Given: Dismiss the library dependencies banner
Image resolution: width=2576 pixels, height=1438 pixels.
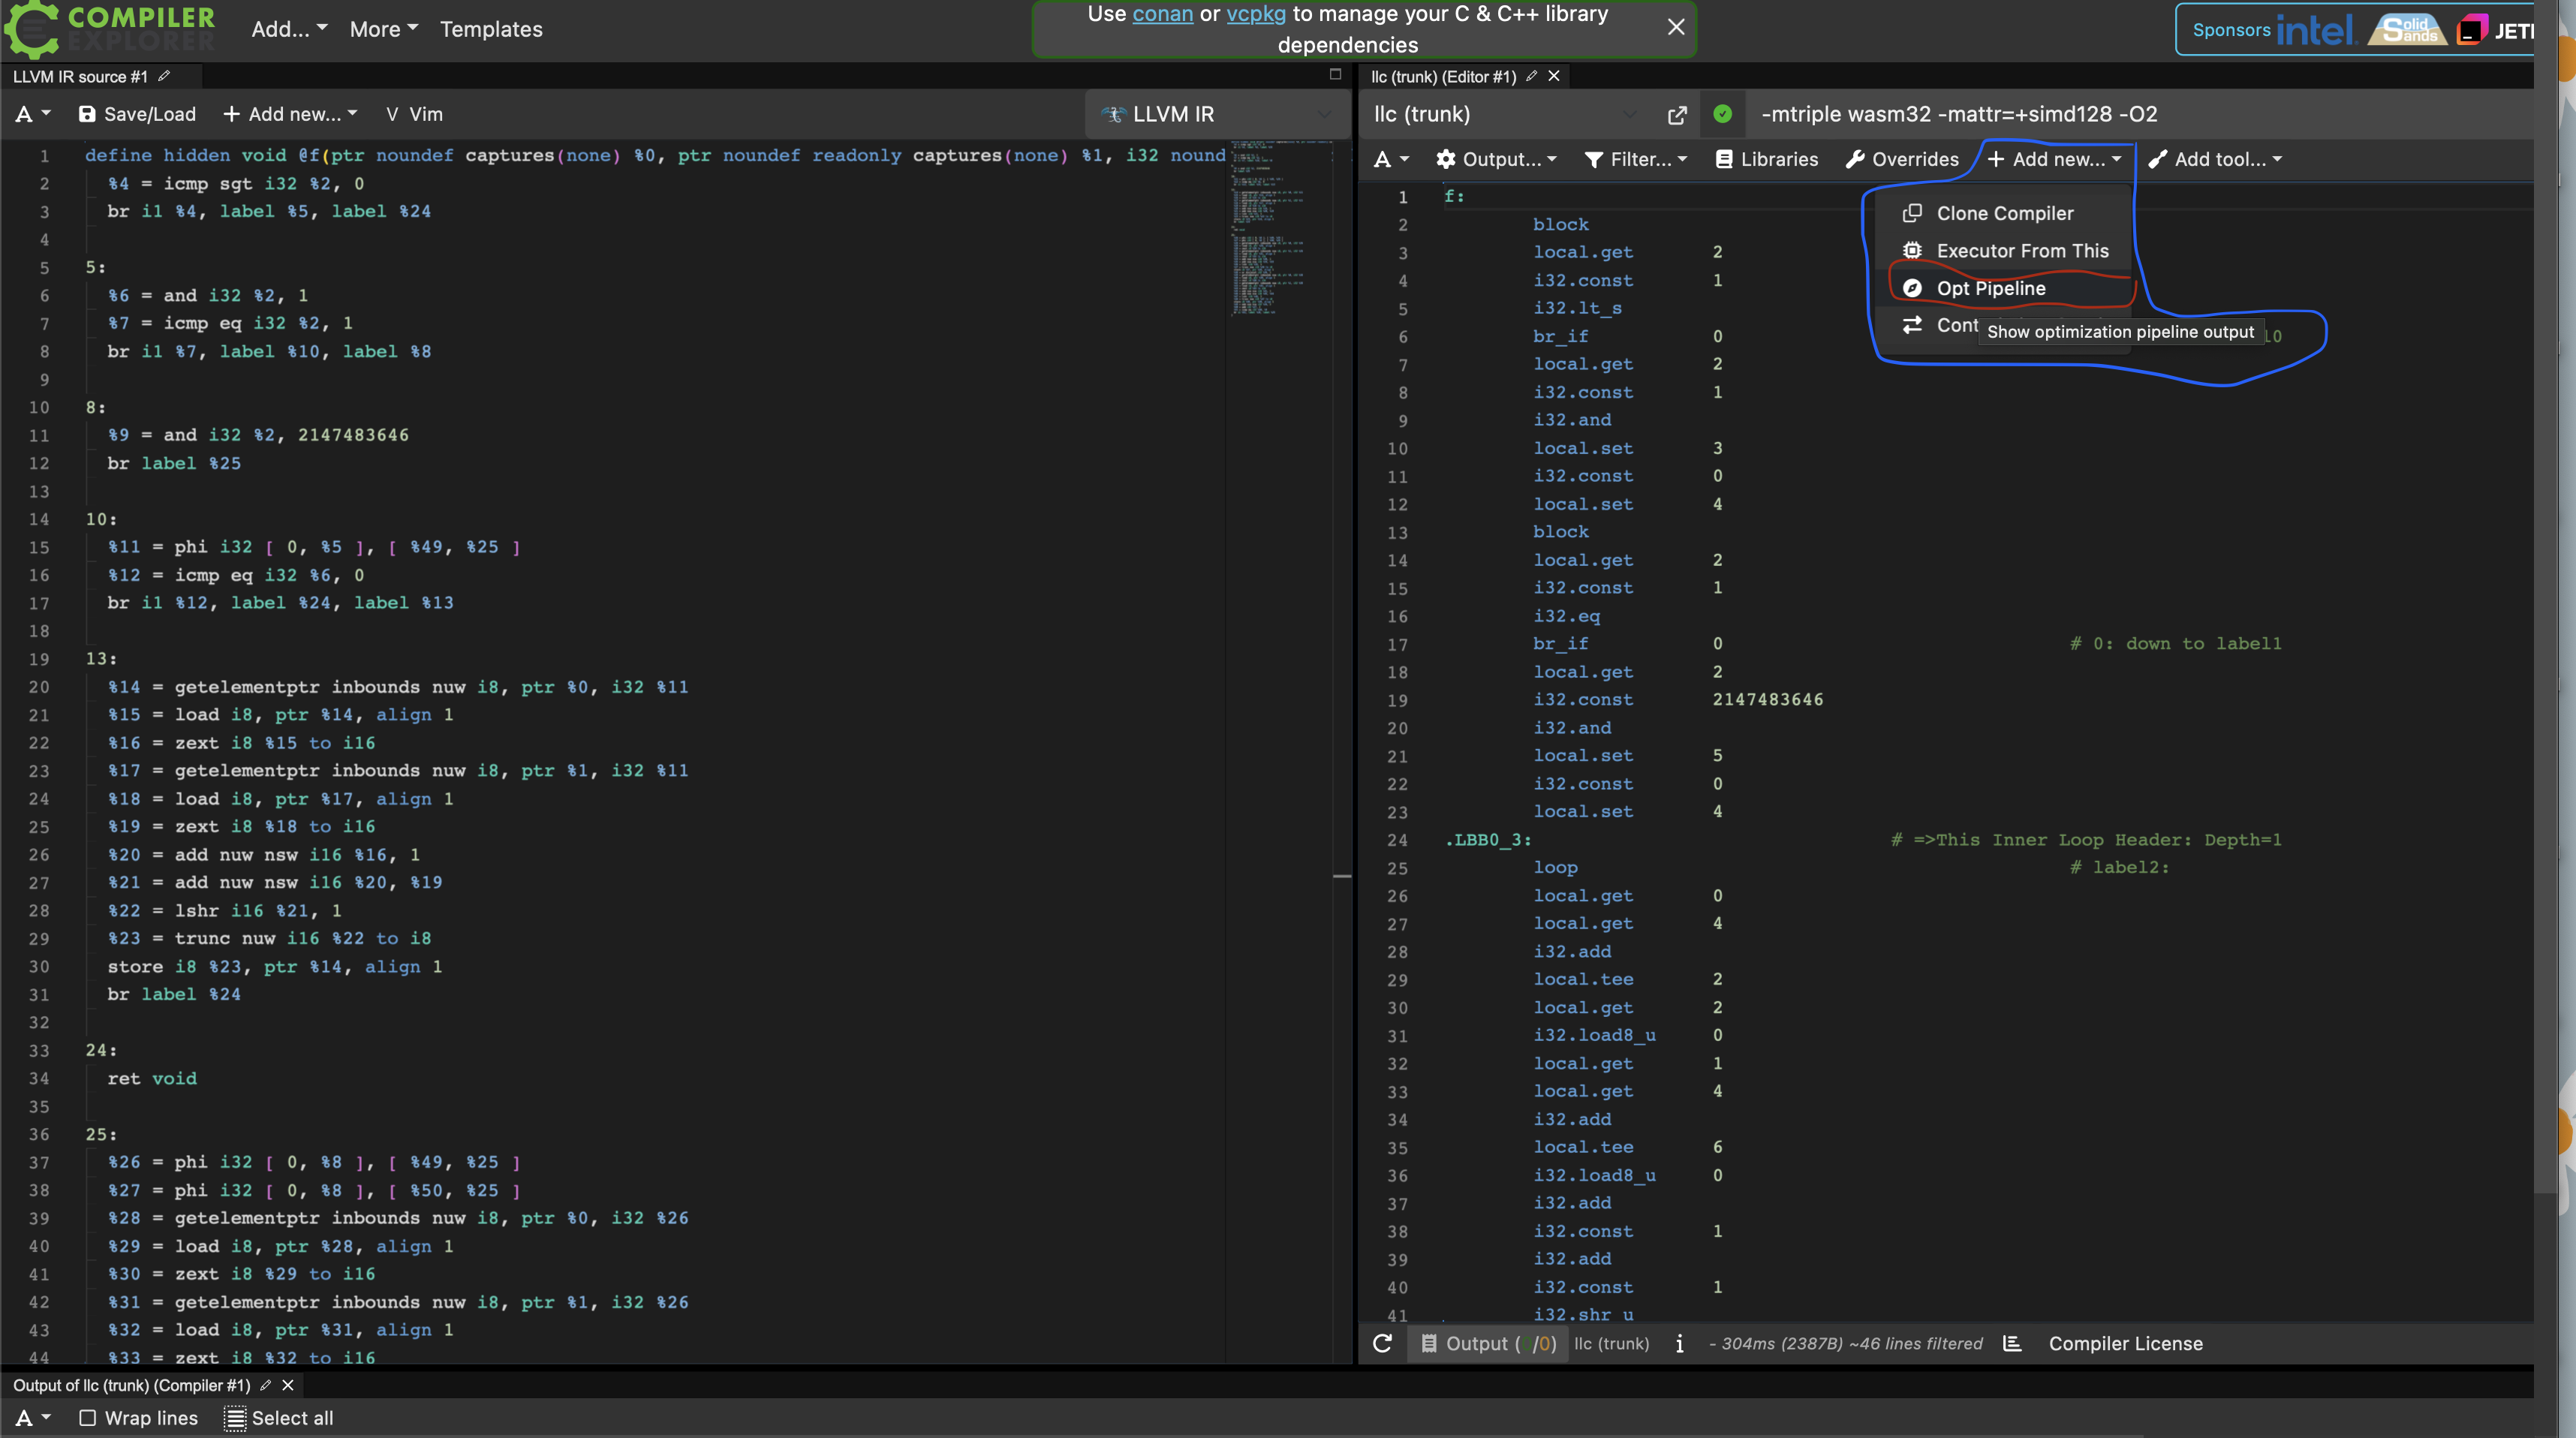Looking at the screenshot, I should click(1676, 27).
